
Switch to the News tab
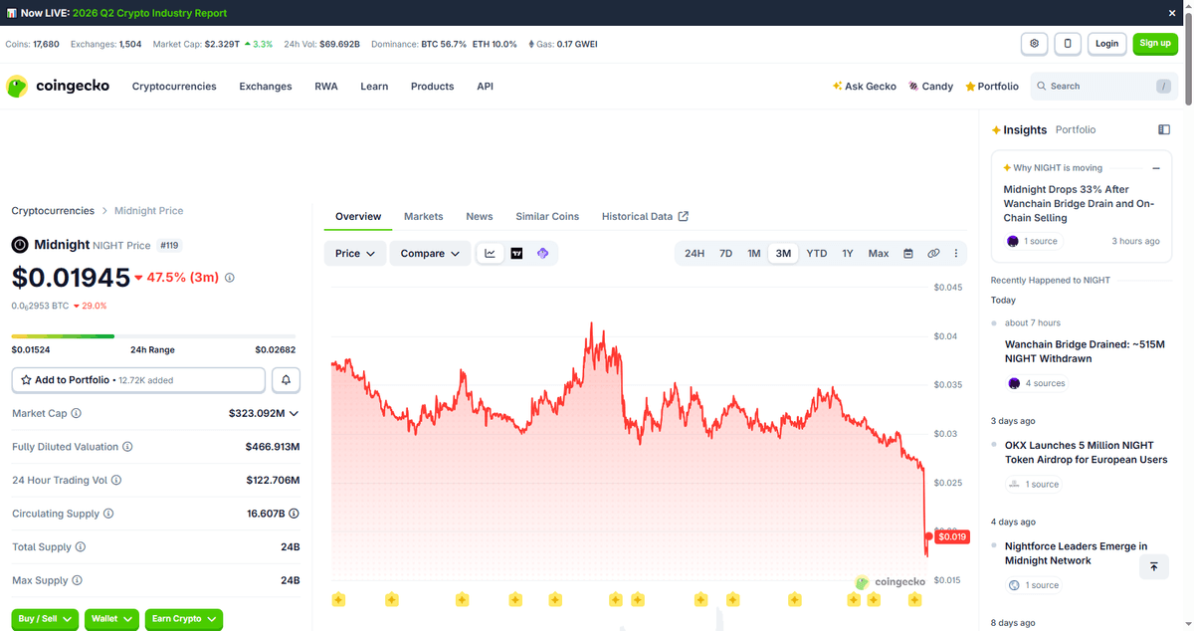pos(480,216)
